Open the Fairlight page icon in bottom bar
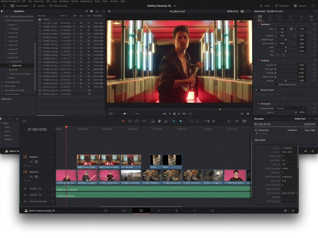Screen dimensions: 318x238 [x=195, y=211]
